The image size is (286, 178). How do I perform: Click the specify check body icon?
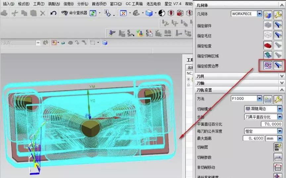267,45
